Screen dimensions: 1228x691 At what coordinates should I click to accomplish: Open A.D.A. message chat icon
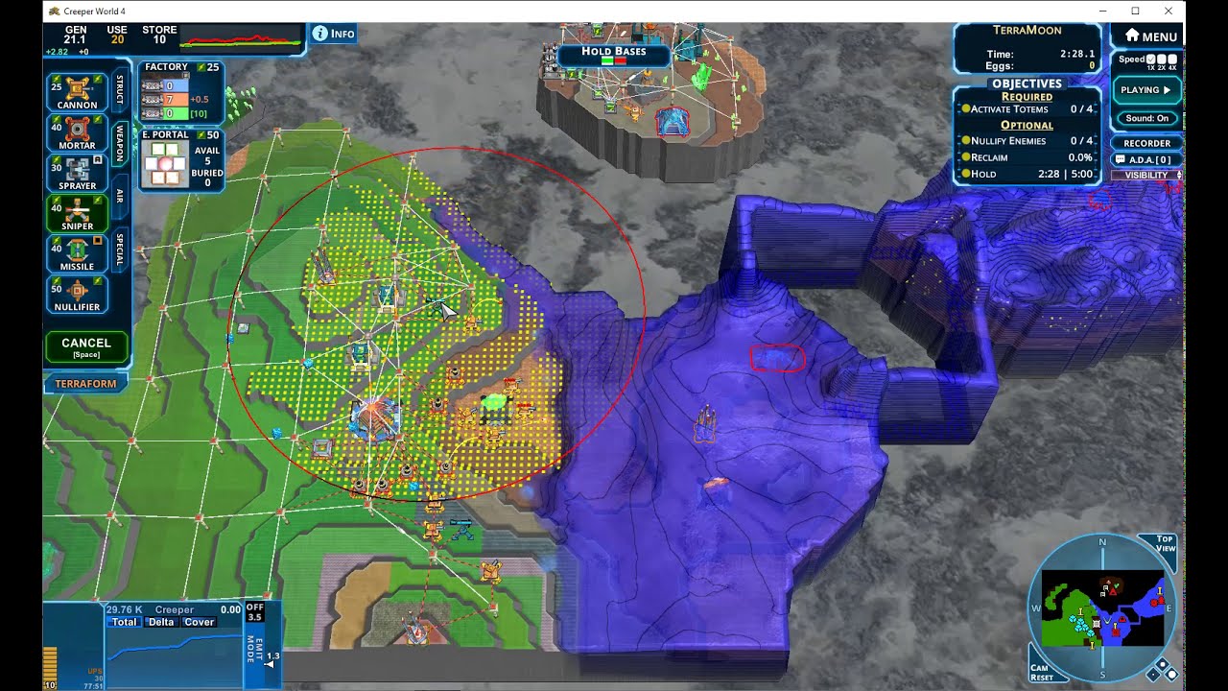tap(1120, 159)
